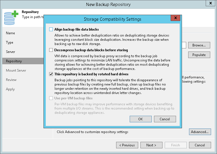Click 'Click Advanced to customize repository settings' text
Screen dimensions: 217x154
pyautogui.click(x=92, y=132)
